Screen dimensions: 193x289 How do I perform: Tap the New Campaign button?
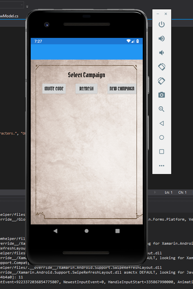click(122, 89)
